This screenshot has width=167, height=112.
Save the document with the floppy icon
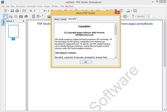pos(12,11)
